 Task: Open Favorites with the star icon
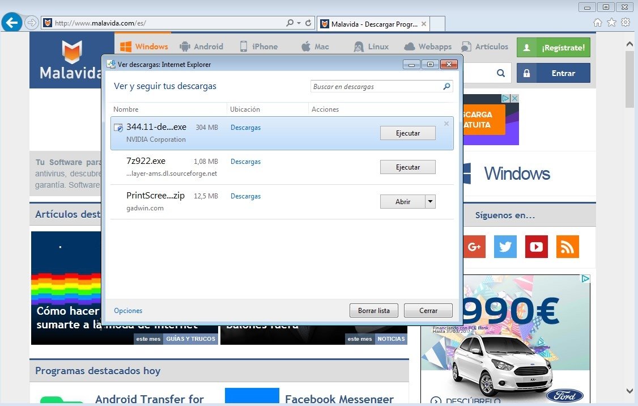coord(611,22)
